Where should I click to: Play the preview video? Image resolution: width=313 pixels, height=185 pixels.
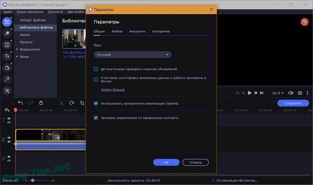[x=250, y=93]
